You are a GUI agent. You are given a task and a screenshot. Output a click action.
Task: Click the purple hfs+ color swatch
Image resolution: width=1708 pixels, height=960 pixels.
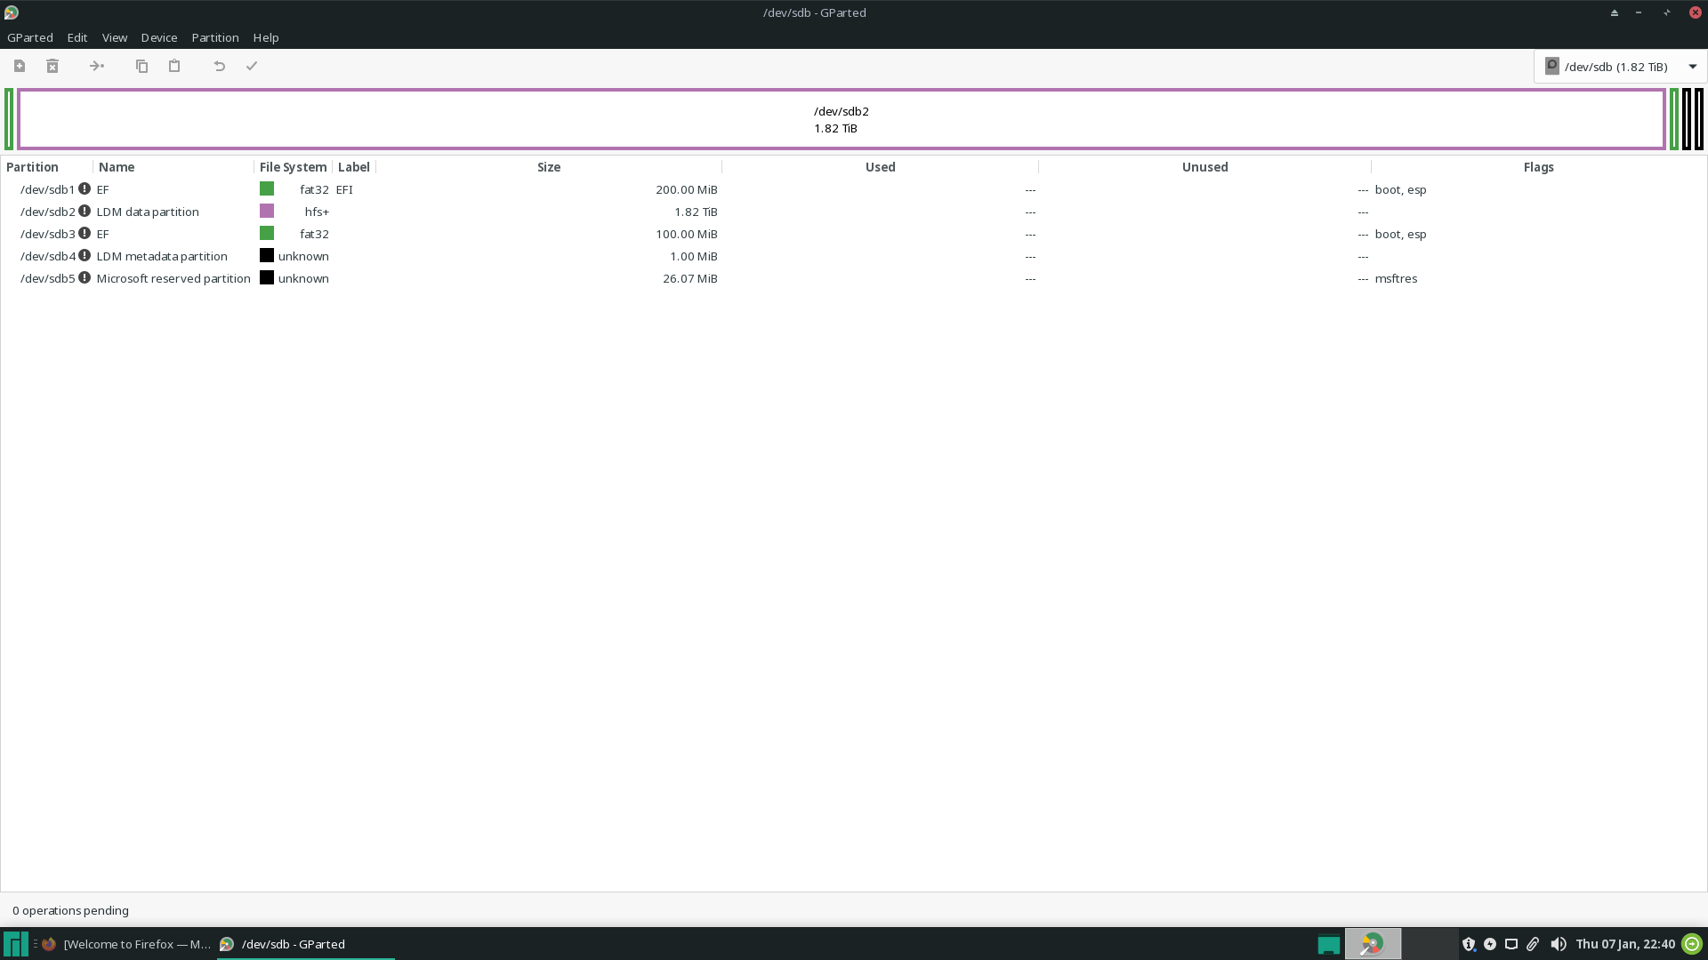click(267, 212)
